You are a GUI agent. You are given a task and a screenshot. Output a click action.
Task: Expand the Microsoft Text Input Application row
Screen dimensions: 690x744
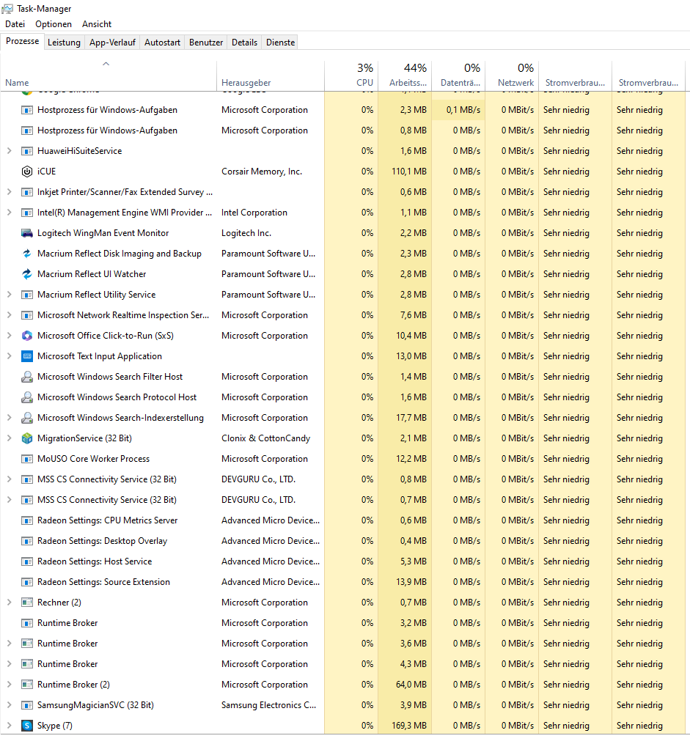tap(9, 356)
